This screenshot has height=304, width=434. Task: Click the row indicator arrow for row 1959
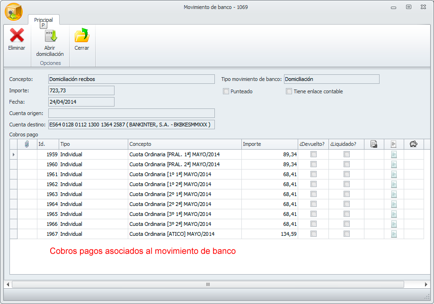point(13,154)
